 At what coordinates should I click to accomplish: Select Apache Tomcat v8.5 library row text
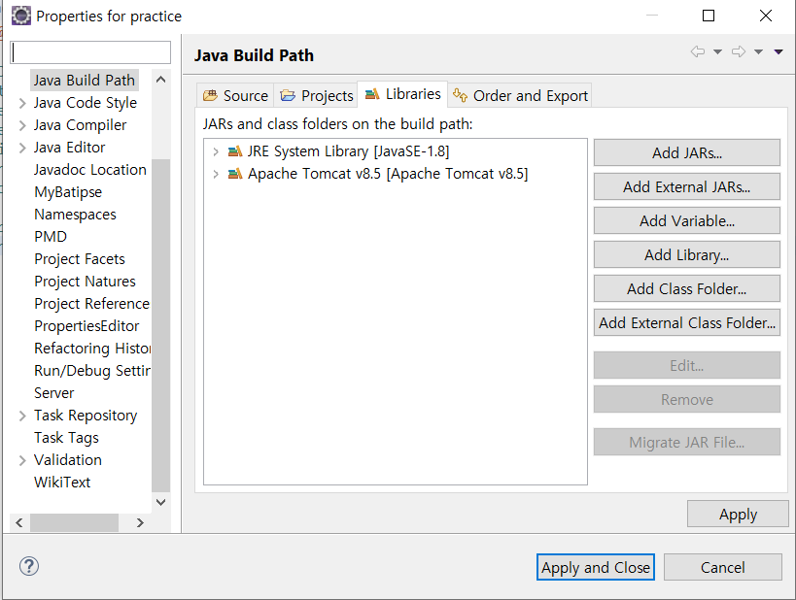click(x=388, y=174)
